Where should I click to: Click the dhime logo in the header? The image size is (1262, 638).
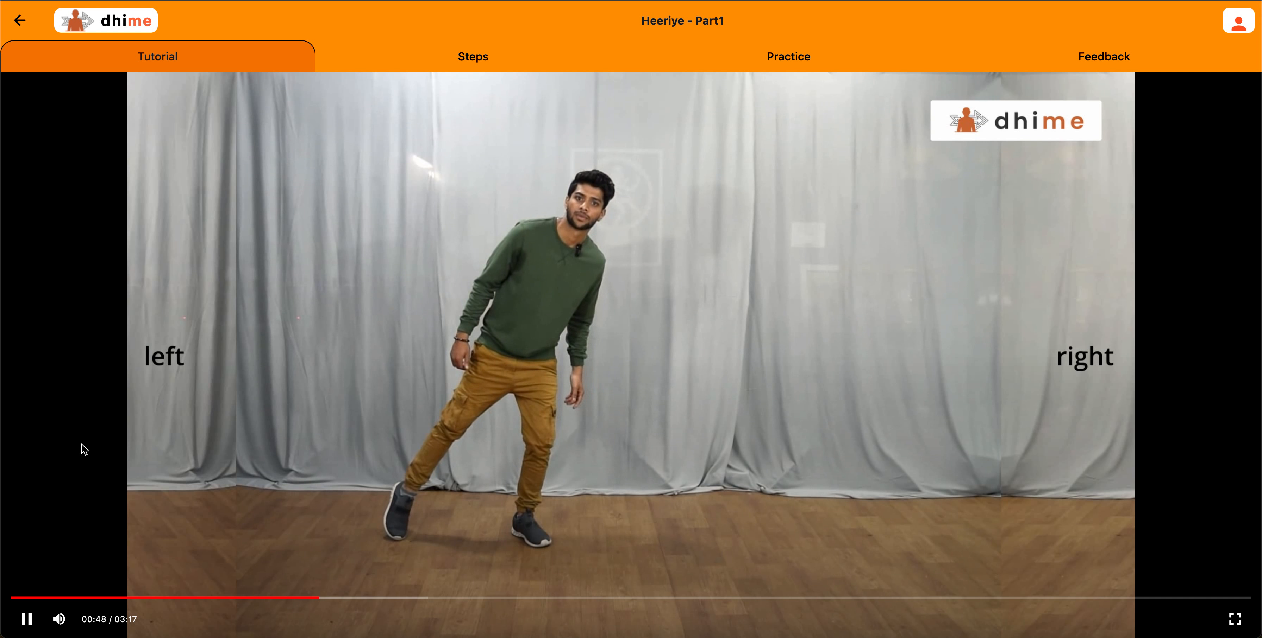click(x=106, y=20)
